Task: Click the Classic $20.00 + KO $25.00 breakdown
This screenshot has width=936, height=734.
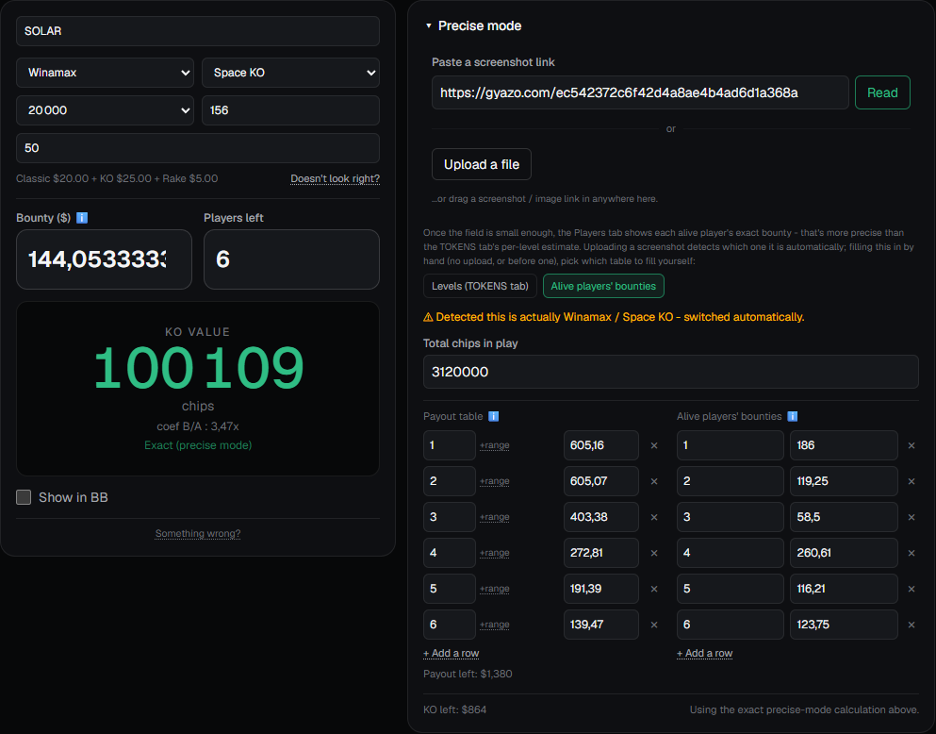Action: pos(117,178)
